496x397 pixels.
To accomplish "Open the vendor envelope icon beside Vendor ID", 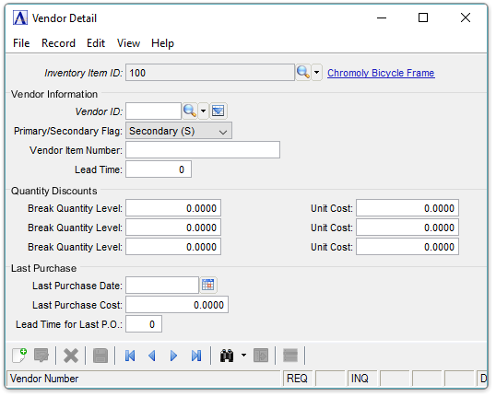I will click(218, 111).
